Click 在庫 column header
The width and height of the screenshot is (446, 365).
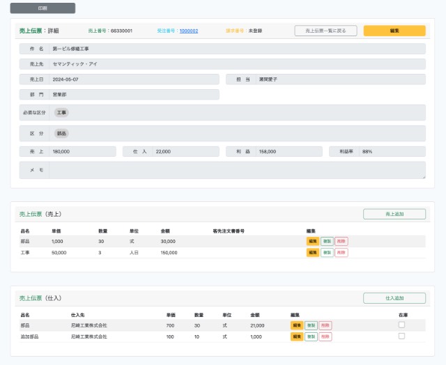coord(403,315)
